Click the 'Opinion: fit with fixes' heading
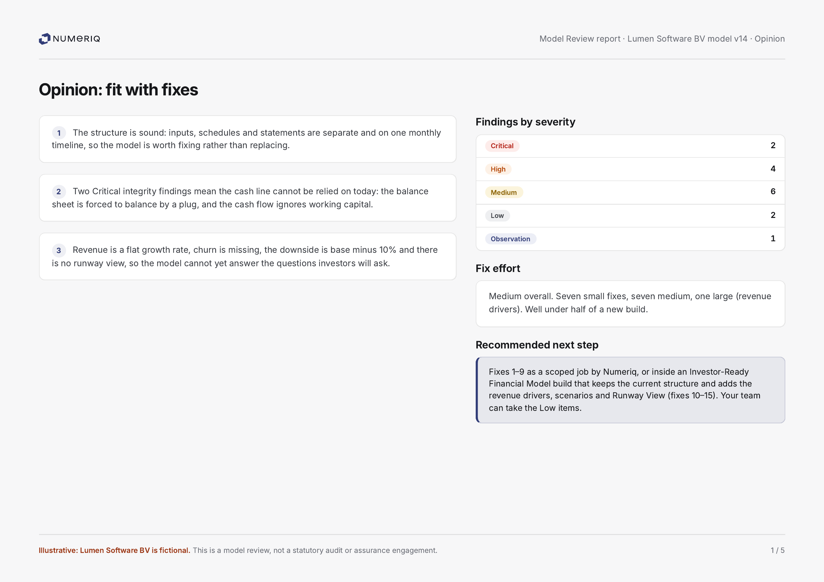824x582 pixels. [x=118, y=90]
